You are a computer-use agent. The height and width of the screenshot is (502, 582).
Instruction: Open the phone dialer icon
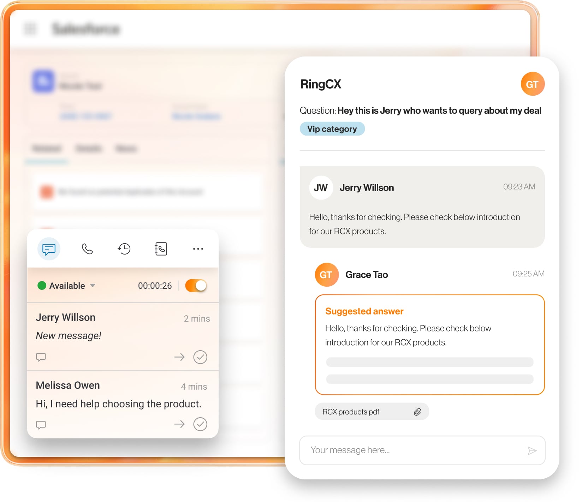pos(87,249)
